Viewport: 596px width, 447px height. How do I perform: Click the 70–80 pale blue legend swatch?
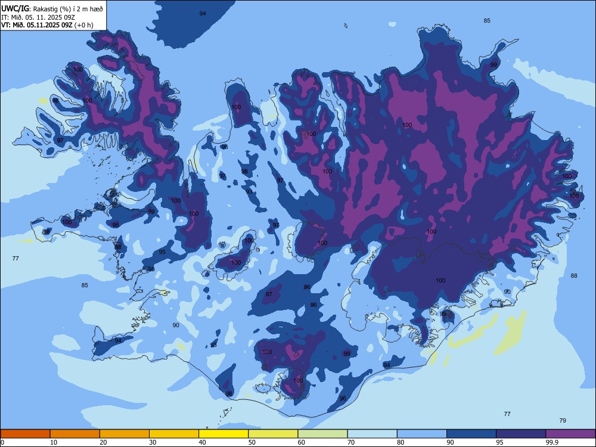click(372, 434)
